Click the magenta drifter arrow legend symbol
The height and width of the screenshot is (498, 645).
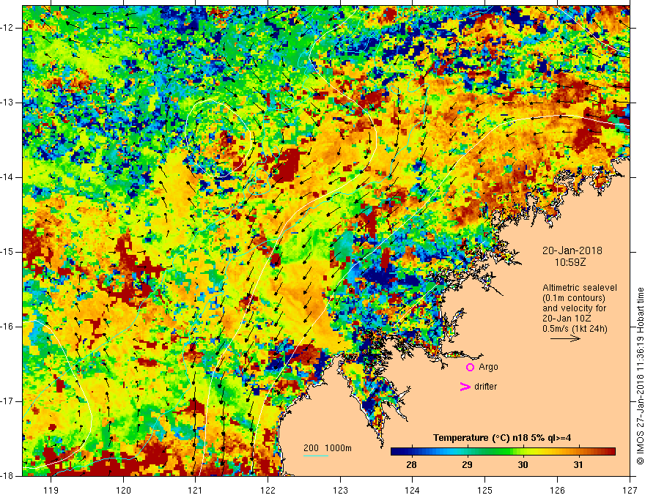point(465,387)
